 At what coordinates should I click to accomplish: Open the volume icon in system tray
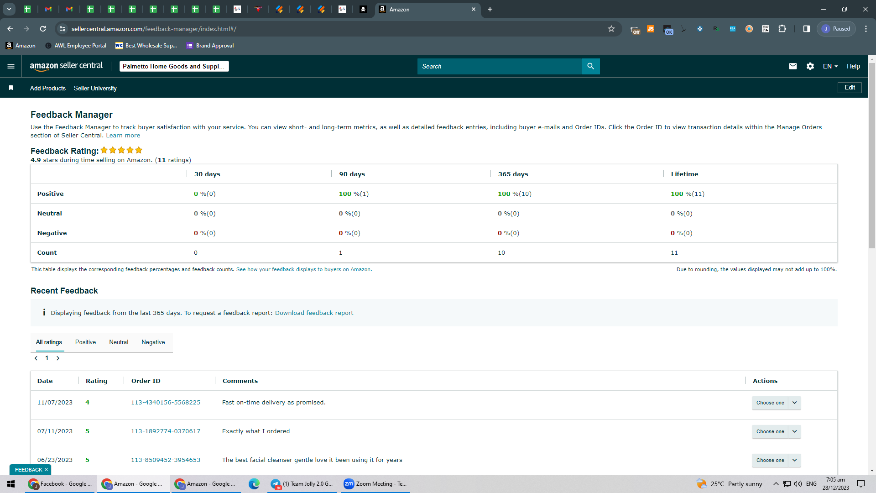click(x=798, y=484)
